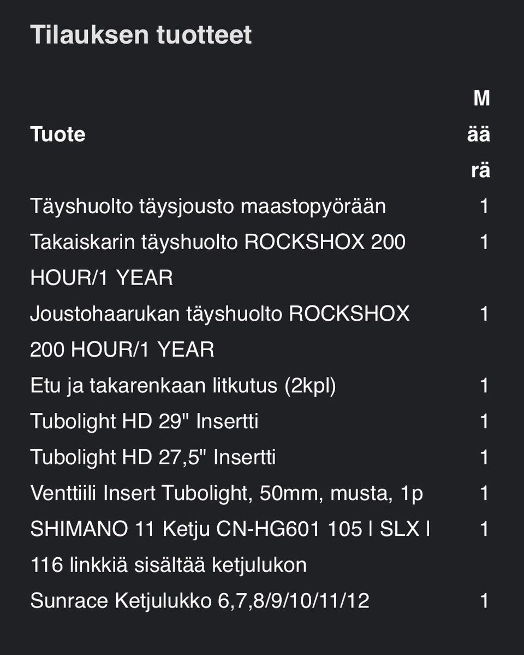This screenshot has width=524, height=655.
Task: Open Tubolight HD 29" Insertti product
Action: coord(144,422)
